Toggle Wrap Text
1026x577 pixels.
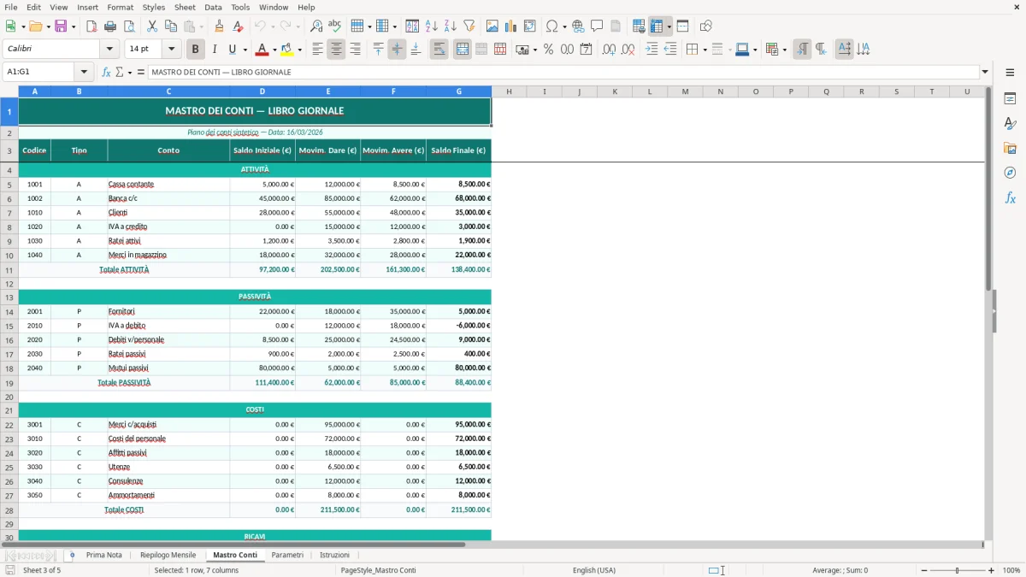click(439, 50)
